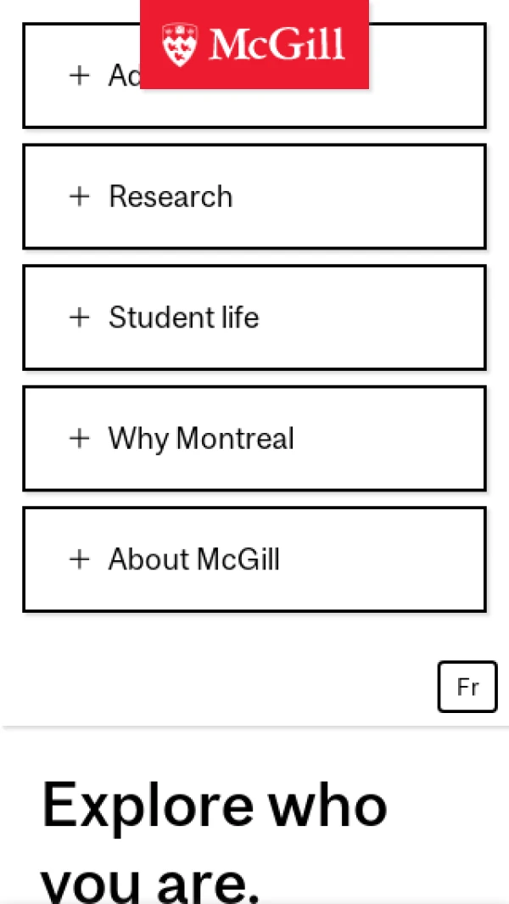Screen dimensions: 509x904
Task: Select the Research menu label
Action: click(171, 196)
